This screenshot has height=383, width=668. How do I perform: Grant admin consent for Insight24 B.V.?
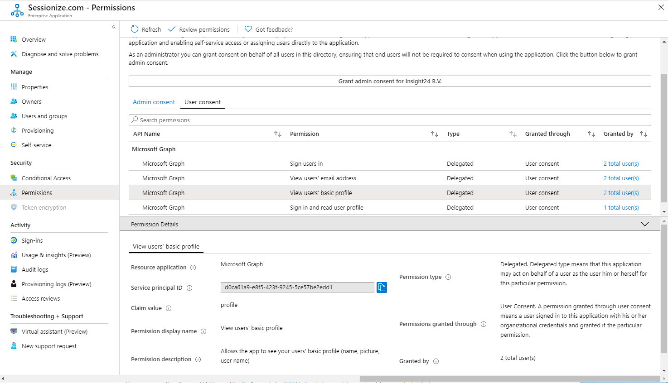click(x=390, y=81)
